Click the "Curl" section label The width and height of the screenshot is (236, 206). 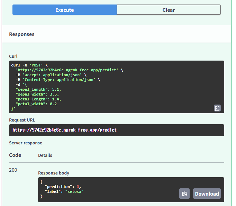pos(13,56)
